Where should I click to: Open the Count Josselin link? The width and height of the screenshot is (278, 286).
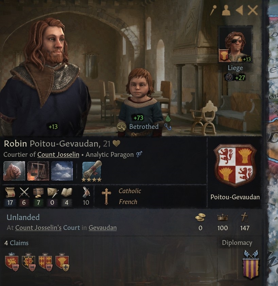pos(58,154)
